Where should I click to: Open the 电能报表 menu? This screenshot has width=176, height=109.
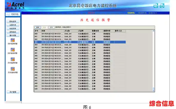tap(13, 29)
